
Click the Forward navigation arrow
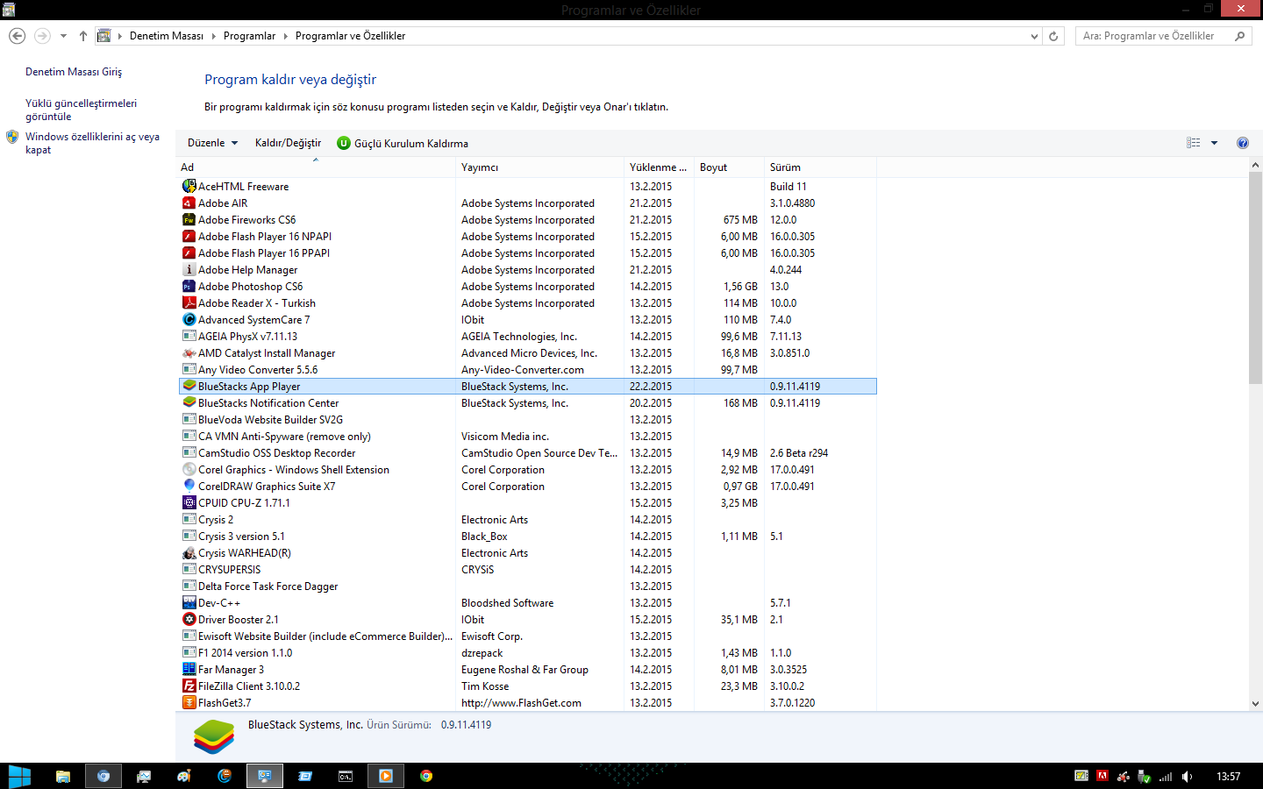(42, 36)
